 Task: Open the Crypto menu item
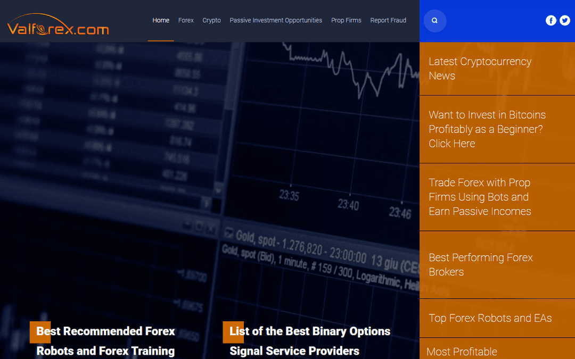[211, 21]
